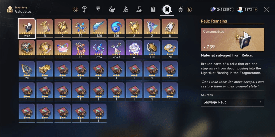The height and width of the screenshot is (137, 275).
Task: Select the bell-shaped tab icon
Action: 180,10
